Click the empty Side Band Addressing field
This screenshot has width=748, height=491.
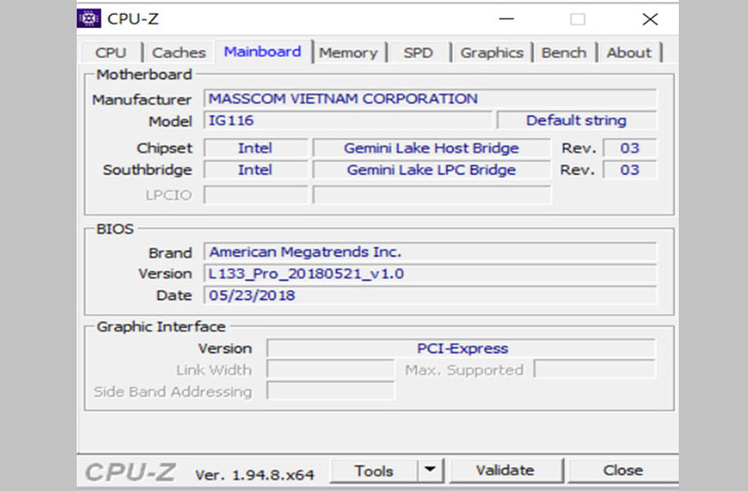[x=331, y=391]
